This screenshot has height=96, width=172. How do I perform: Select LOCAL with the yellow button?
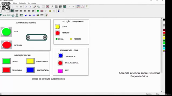pyautogui.click(x=57, y=27)
